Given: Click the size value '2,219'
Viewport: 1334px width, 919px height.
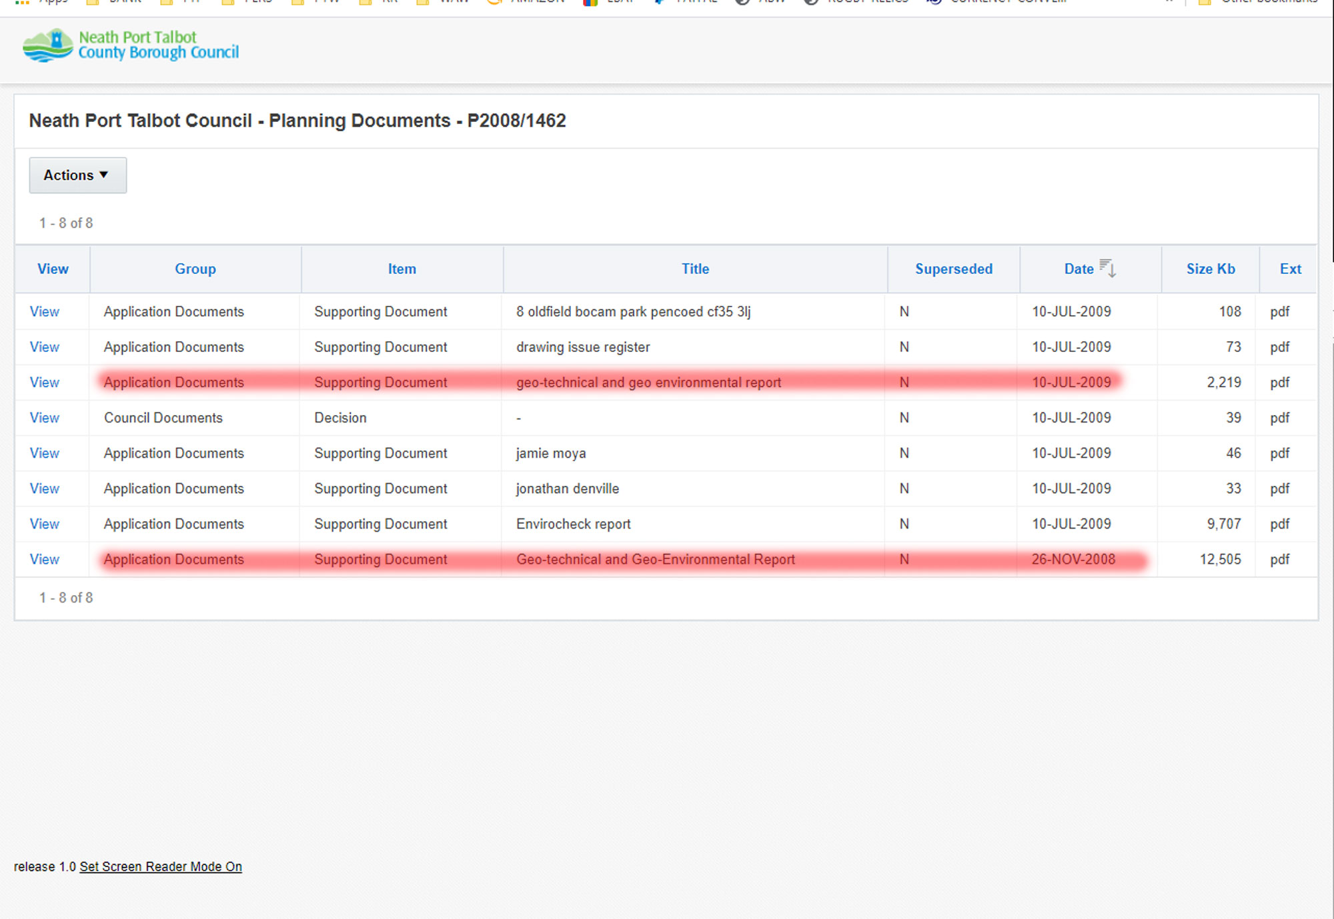Looking at the screenshot, I should coord(1224,383).
